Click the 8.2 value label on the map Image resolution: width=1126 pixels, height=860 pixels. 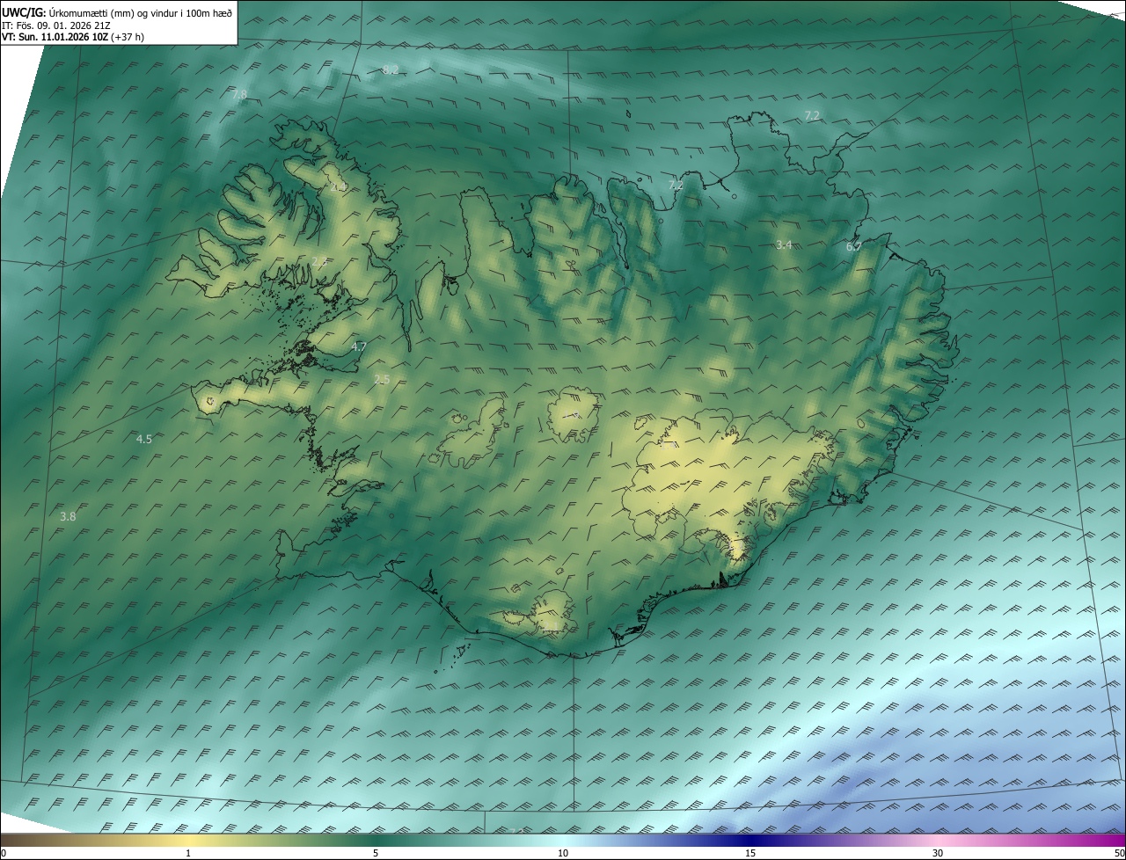click(x=391, y=69)
